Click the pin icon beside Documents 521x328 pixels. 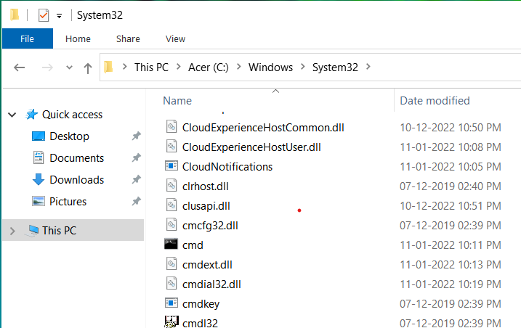tap(136, 157)
